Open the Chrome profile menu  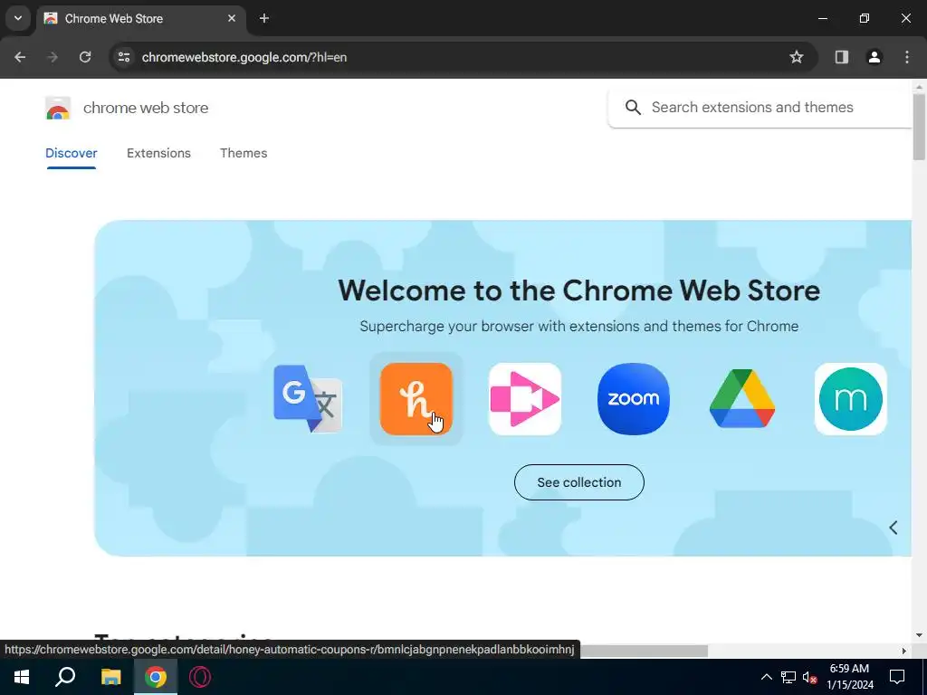[874, 57]
